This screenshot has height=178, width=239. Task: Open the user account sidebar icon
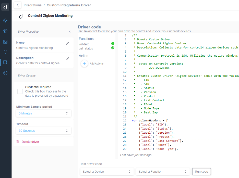5,73
